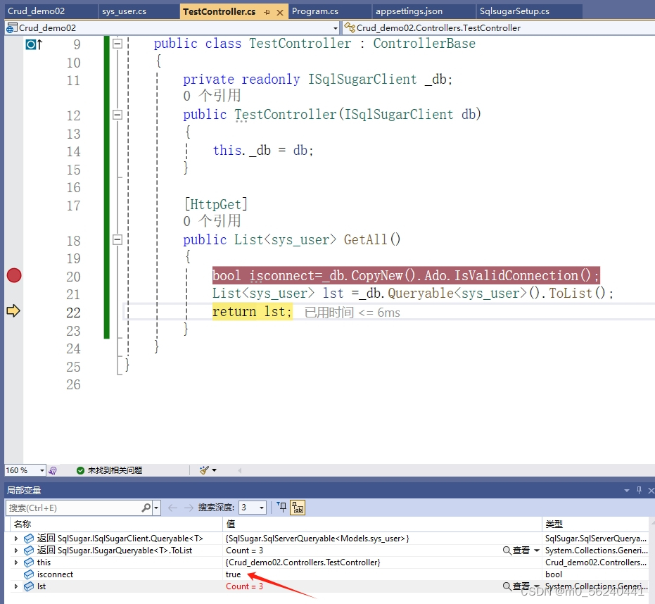
Task: Click line number 20 in the gutter
Action: 73,276
